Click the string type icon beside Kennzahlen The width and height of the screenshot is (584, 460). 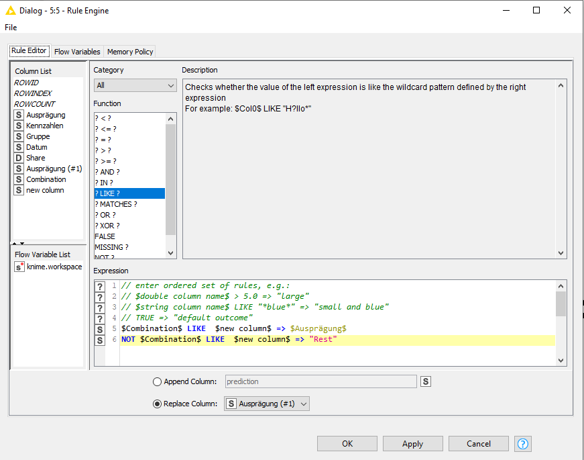(19, 126)
